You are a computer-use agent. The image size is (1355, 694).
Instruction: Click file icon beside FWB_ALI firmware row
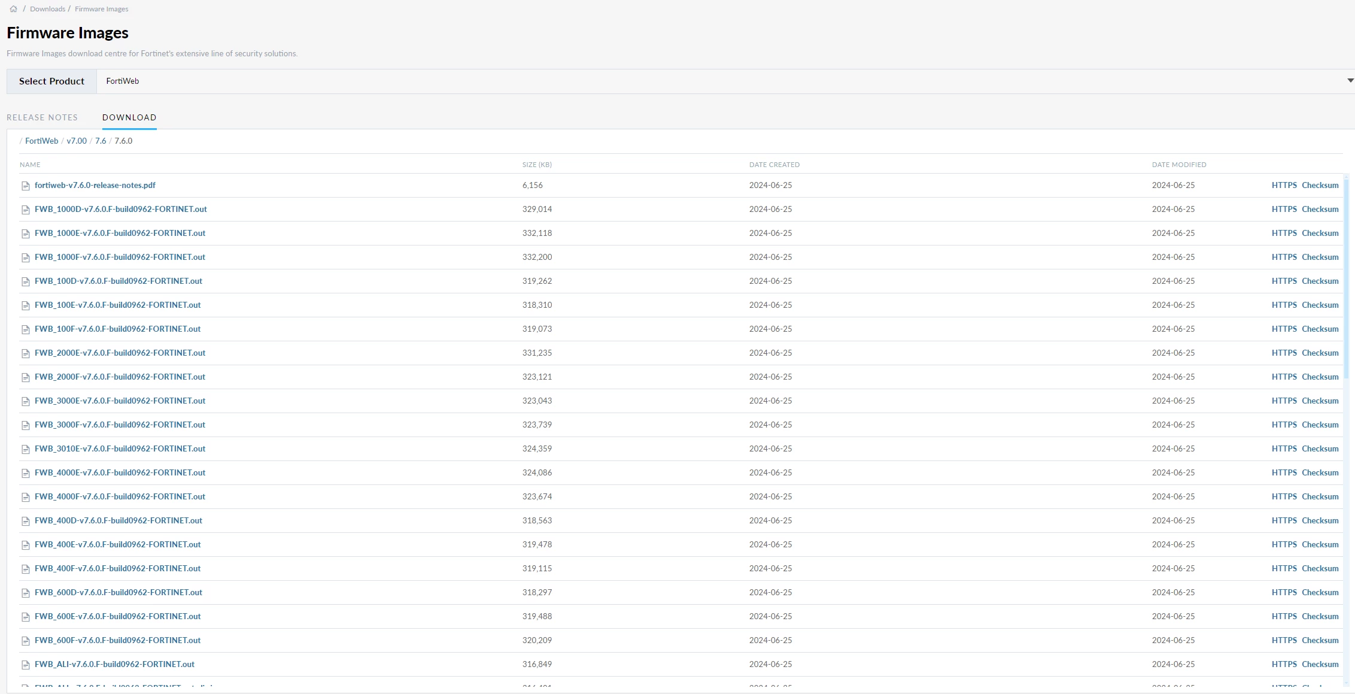point(26,665)
